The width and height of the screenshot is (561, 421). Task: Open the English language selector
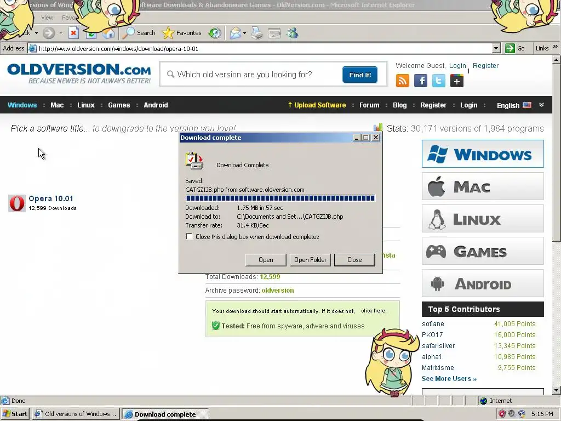pyautogui.click(x=514, y=105)
